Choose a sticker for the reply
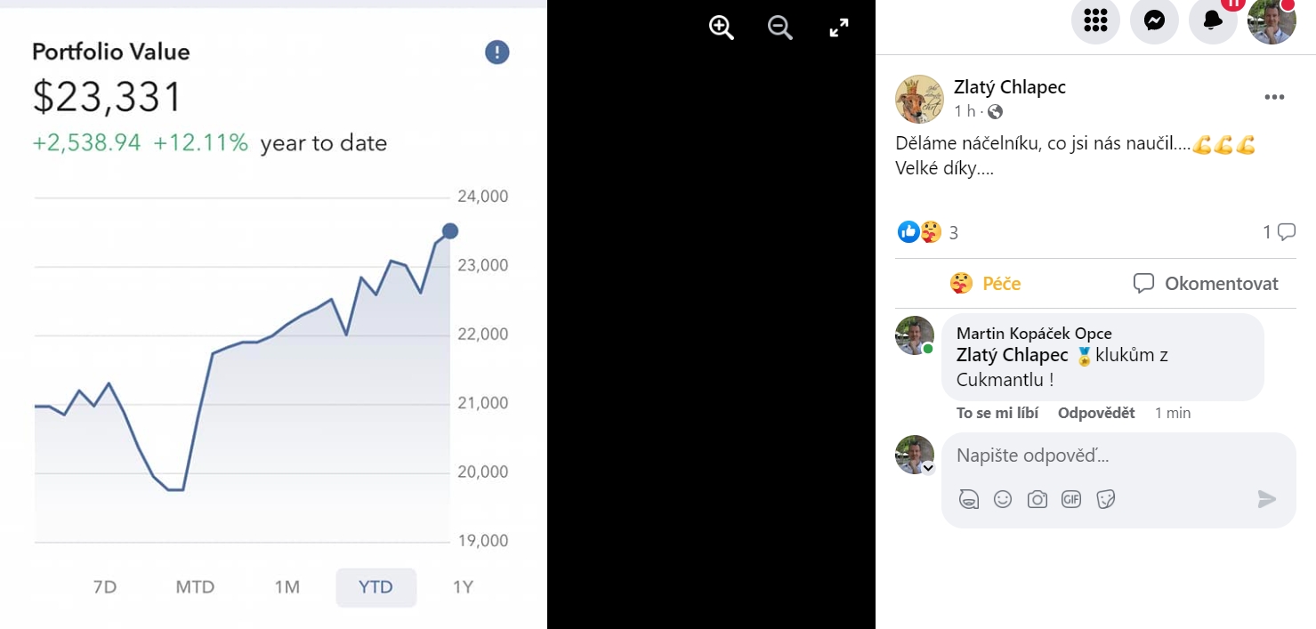 tap(1106, 499)
